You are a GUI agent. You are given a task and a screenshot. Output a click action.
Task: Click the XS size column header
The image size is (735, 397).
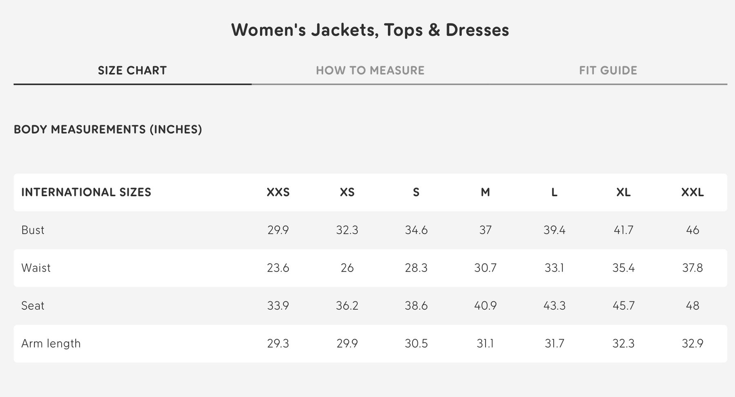click(x=347, y=192)
